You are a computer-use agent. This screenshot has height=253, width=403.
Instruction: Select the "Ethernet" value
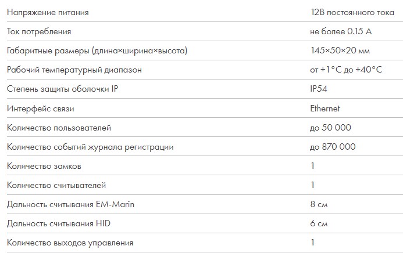click(x=325, y=109)
